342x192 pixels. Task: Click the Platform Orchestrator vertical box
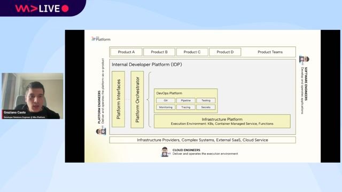pyautogui.click(x=137, y=100)
